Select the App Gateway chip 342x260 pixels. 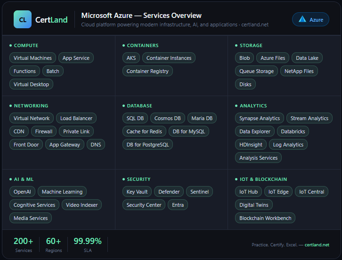pos(65,145)
